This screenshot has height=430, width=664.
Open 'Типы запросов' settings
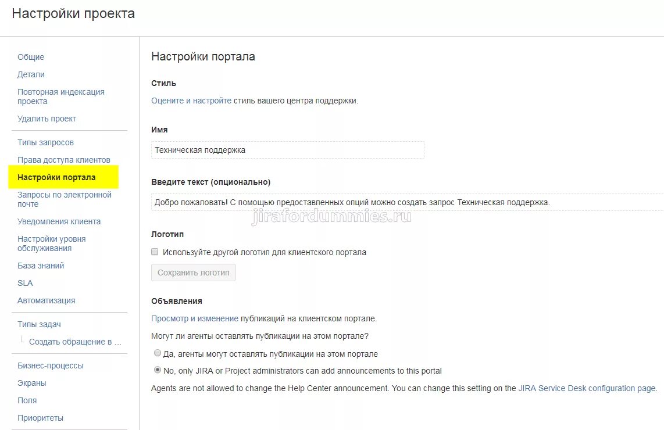click(x=45, y=142)
